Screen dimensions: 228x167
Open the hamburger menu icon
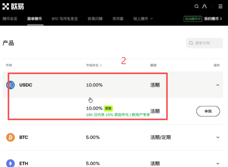pyautogui.click(x=220, y=7)
